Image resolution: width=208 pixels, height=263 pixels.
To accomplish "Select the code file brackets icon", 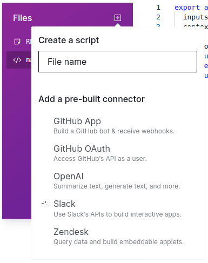I will point(17,60).
